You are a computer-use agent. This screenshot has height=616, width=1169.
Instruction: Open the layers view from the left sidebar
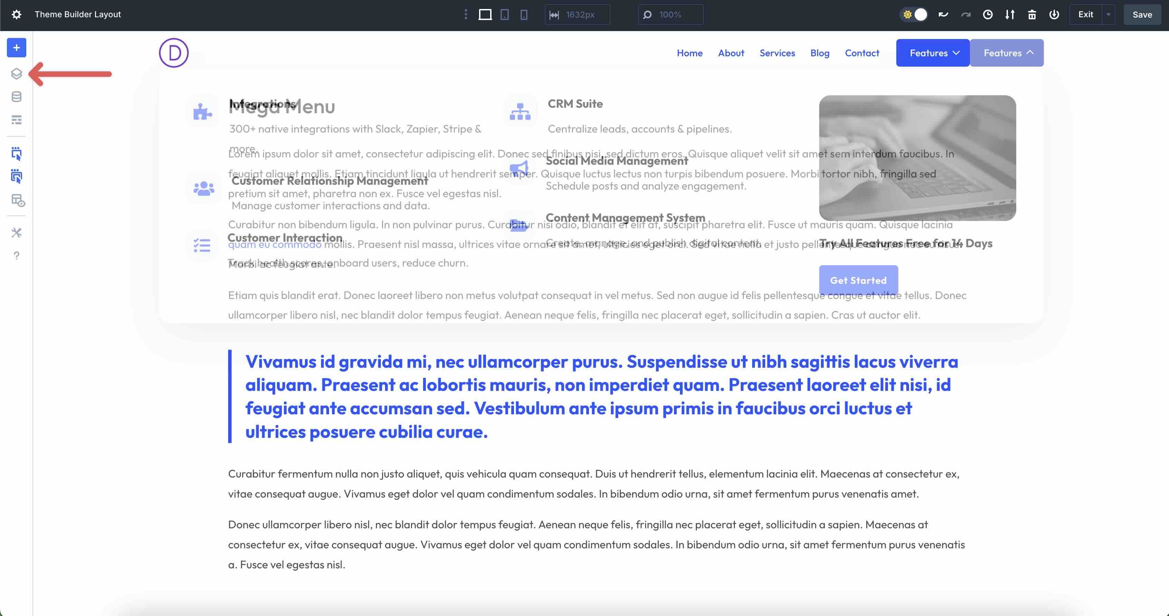pos(16,74)
